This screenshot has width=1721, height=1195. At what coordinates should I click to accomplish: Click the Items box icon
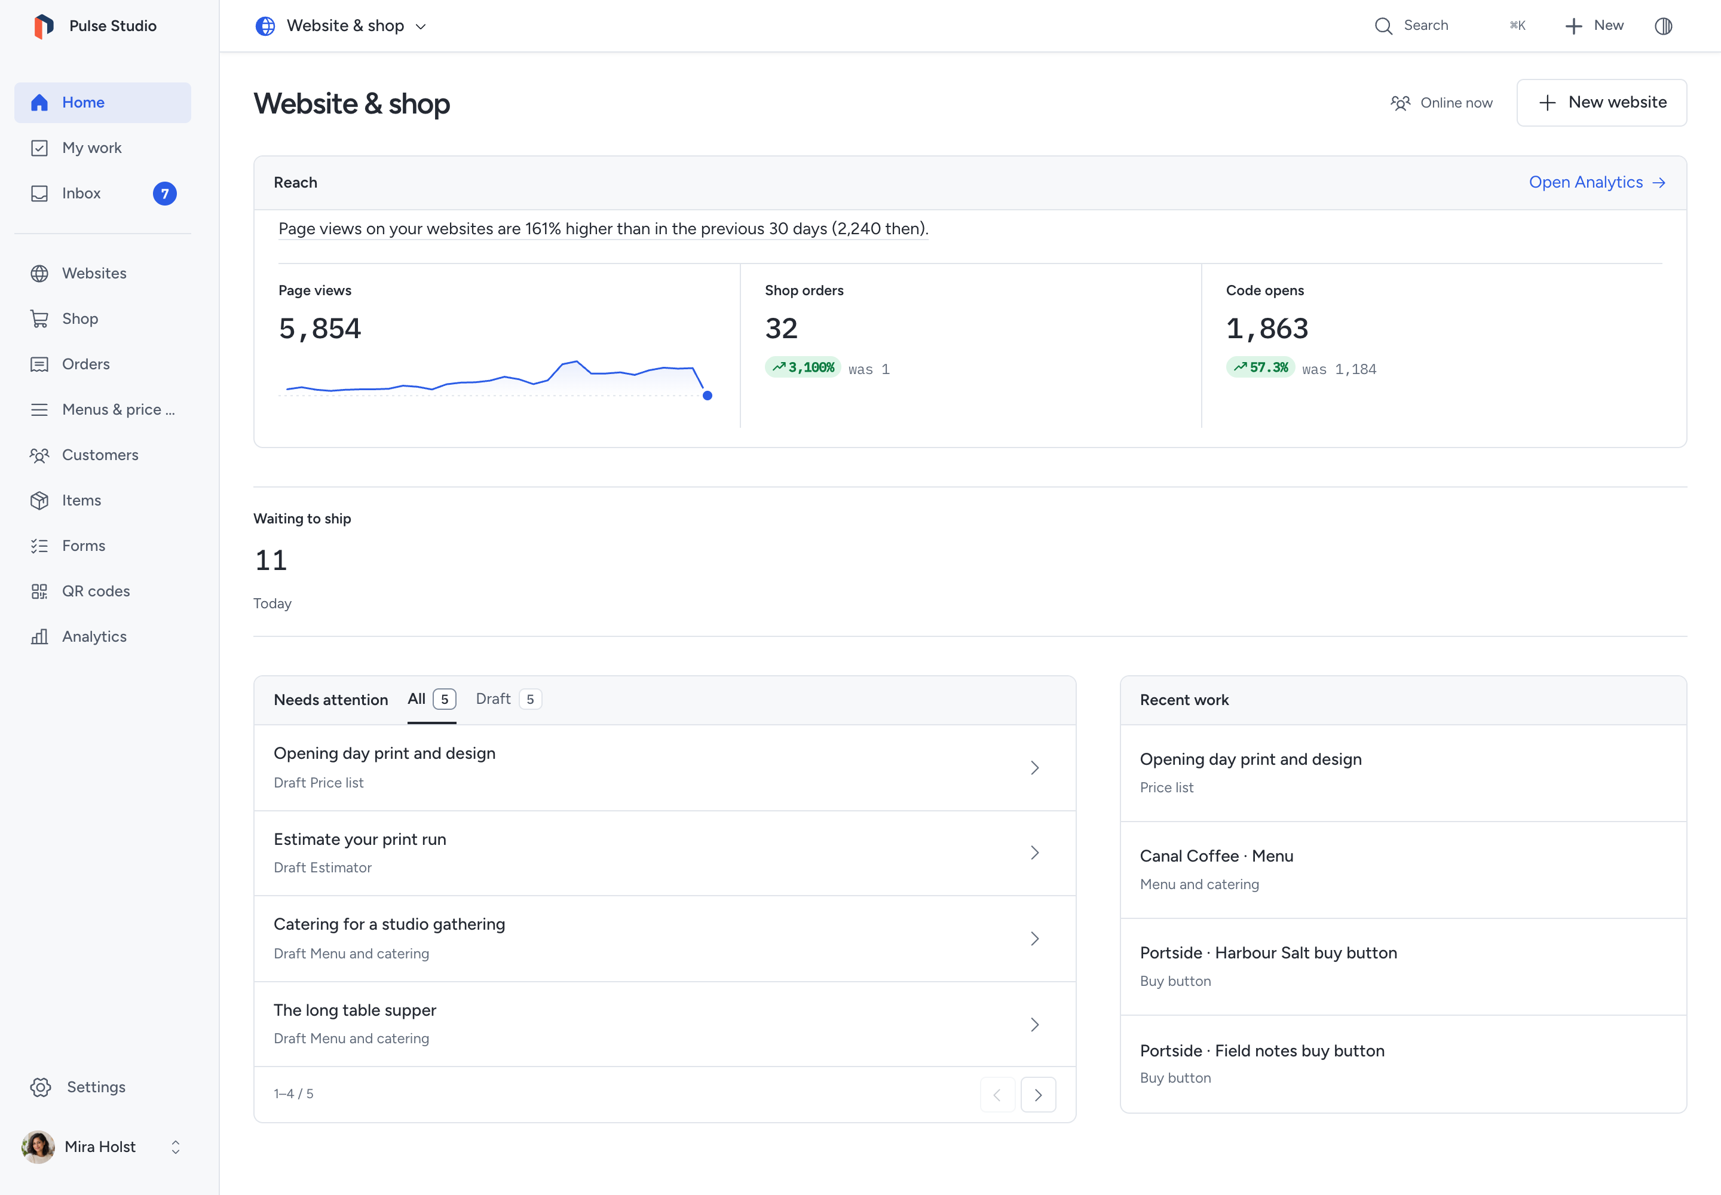(x=39, y=500)
